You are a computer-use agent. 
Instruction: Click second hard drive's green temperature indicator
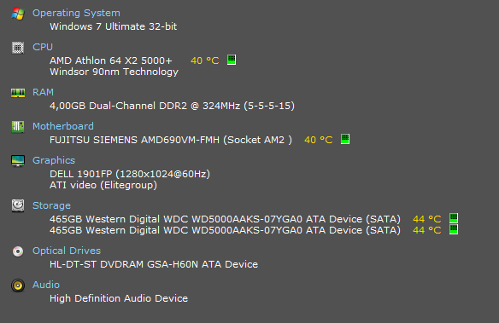point(454,229)
